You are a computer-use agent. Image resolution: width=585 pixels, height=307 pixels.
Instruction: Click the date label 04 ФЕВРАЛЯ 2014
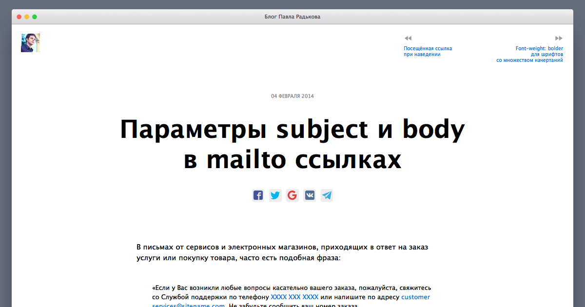(x=292, y=96)
